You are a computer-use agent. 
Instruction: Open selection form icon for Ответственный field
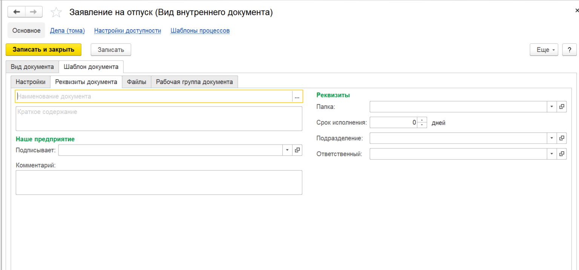click(562, 154)
